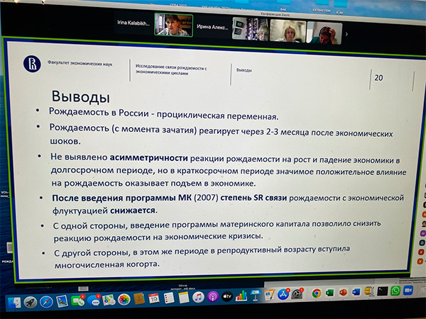The height and width of the screenshot is (319, 426).
Task: Click the green-highlighted active speaker video
Action: pyautogui.click(x=173, y=26)
